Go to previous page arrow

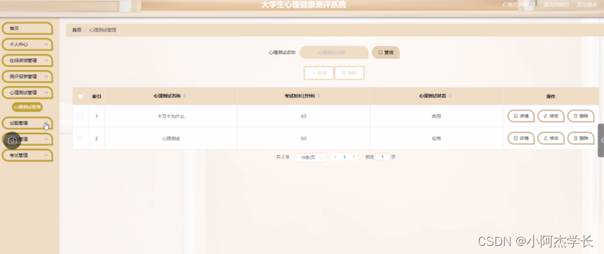pos(335,157)
